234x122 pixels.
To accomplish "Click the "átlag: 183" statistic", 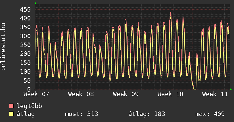I will 146,114.
